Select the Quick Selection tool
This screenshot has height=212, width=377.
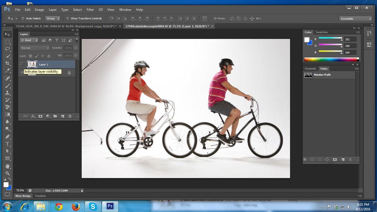[x=8, y=56]
